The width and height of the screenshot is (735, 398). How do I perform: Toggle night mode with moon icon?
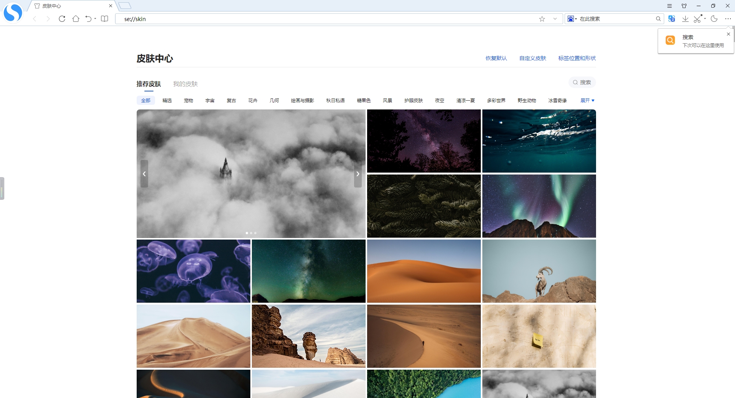coord(714,19)
